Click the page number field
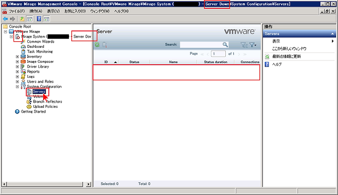338x195 pixels. click(x=218, y=54)
